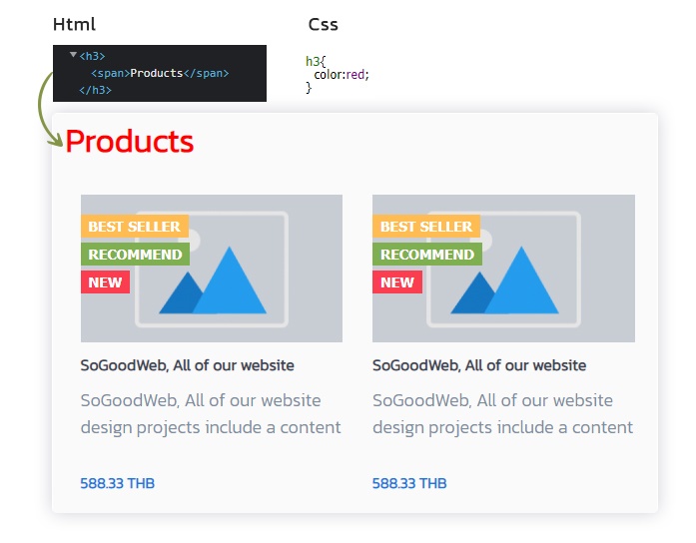Open second product title SoGoodWeb link
The height and width of the screenshot is (543, 696).
click(479, 365)
